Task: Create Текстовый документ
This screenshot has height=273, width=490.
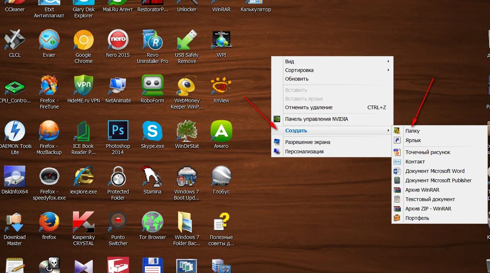Action: (x=440, y=199)
